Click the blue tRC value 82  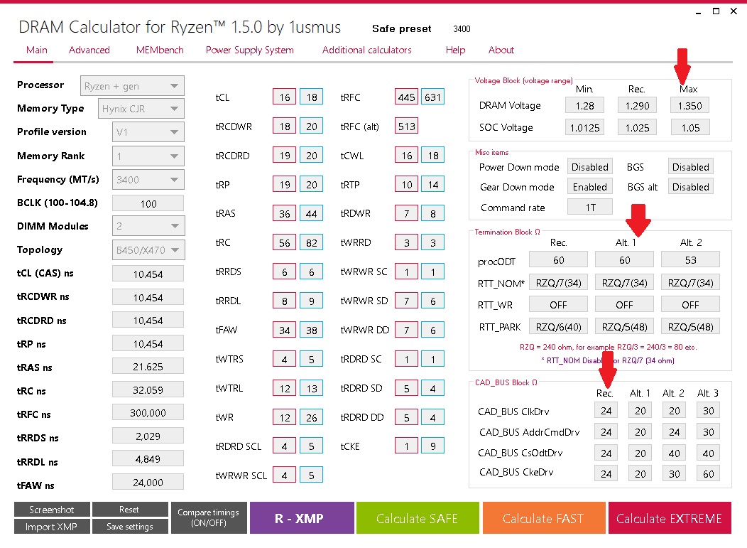click(311, 243)
